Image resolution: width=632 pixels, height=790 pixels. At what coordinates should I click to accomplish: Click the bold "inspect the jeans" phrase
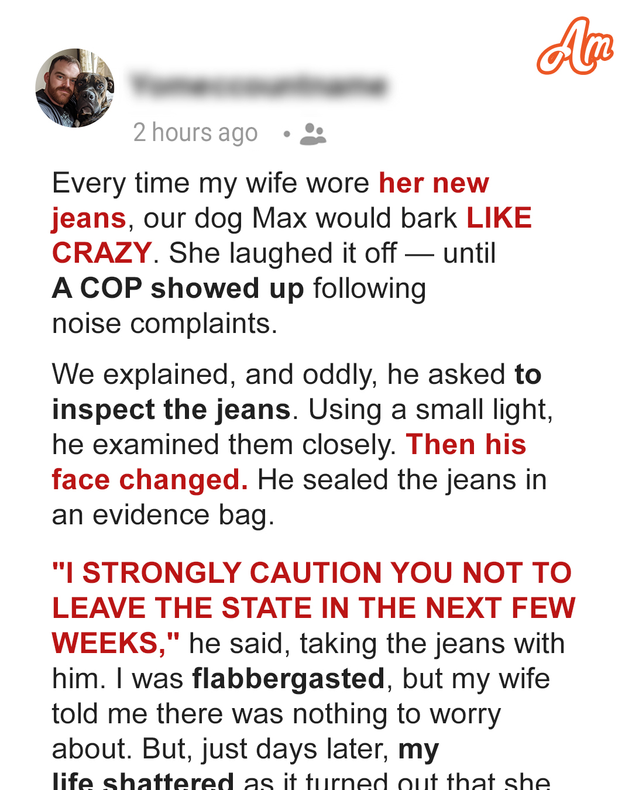pyautogui.click(x=171, y=410)
